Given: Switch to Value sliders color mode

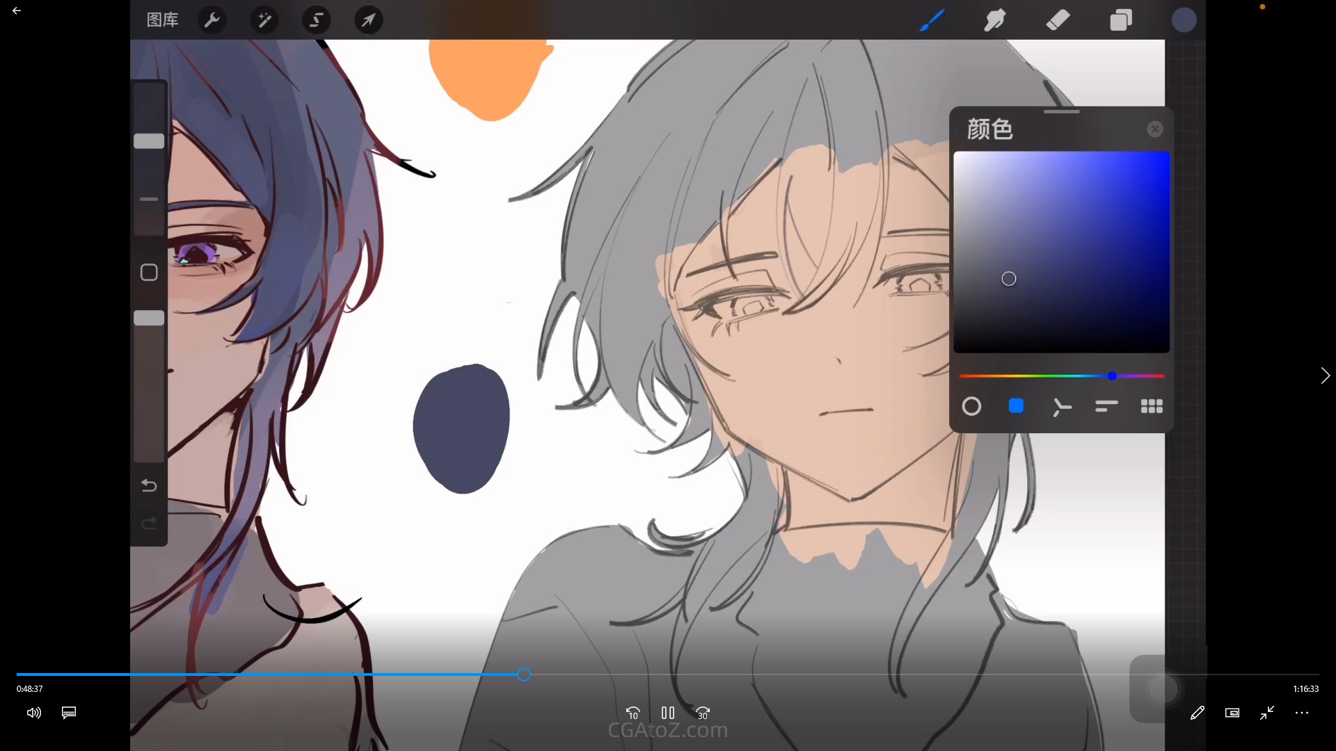Looking at the screenshot, I should click(x=1106, y=406).
